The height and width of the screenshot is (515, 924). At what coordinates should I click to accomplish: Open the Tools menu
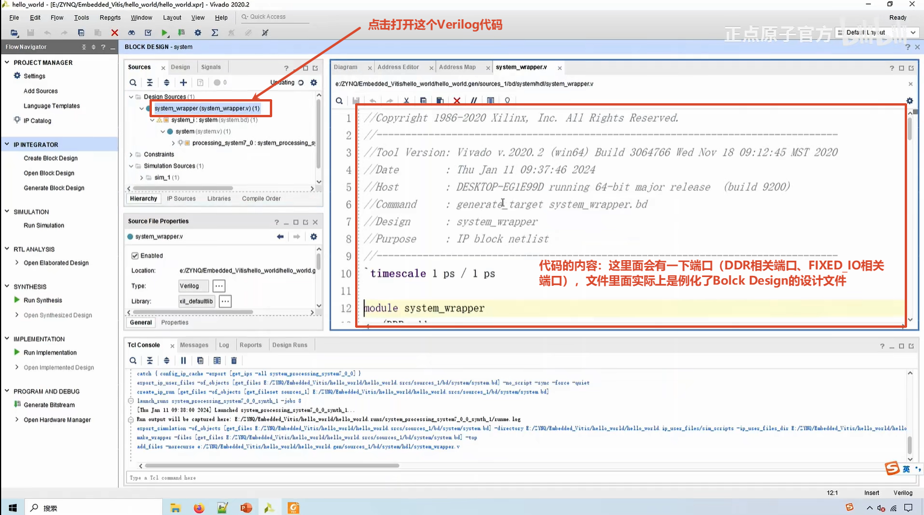pyautogui.click(x=81, y=17)
